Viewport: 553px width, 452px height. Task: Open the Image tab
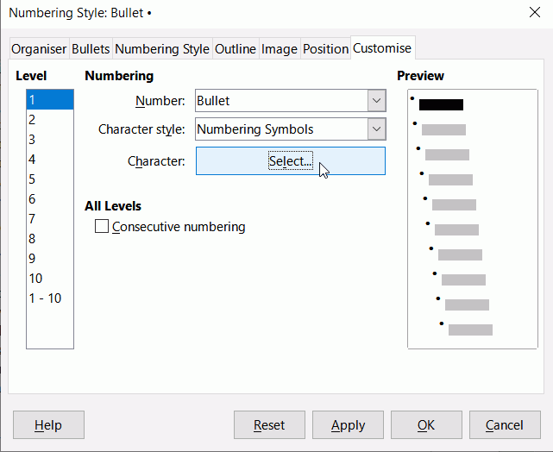tap(280, 48)
